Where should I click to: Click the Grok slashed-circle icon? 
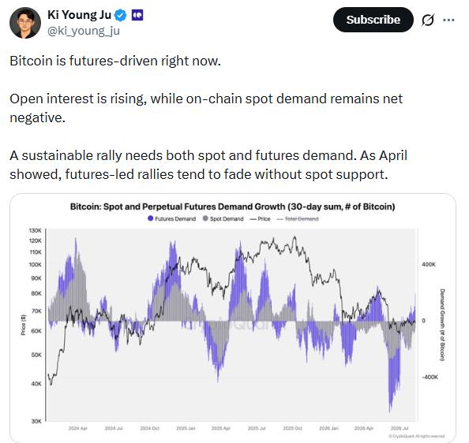[428, 20]
